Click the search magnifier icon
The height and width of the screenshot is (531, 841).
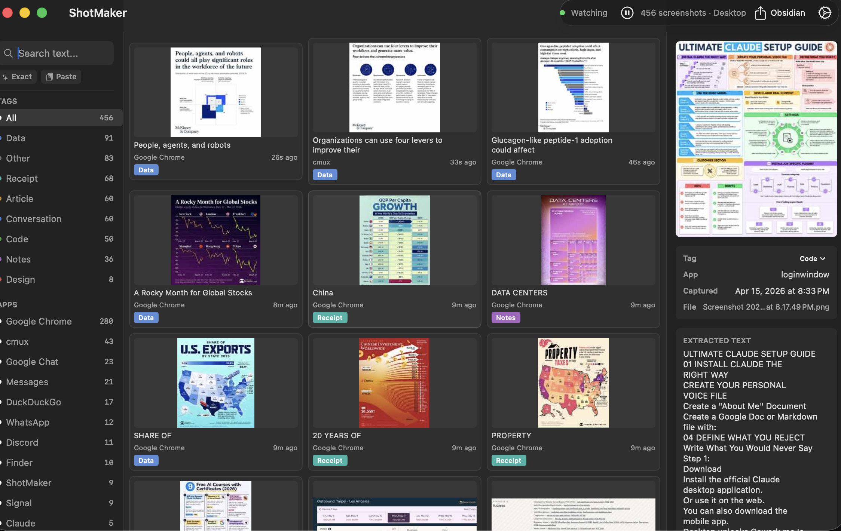9,53
